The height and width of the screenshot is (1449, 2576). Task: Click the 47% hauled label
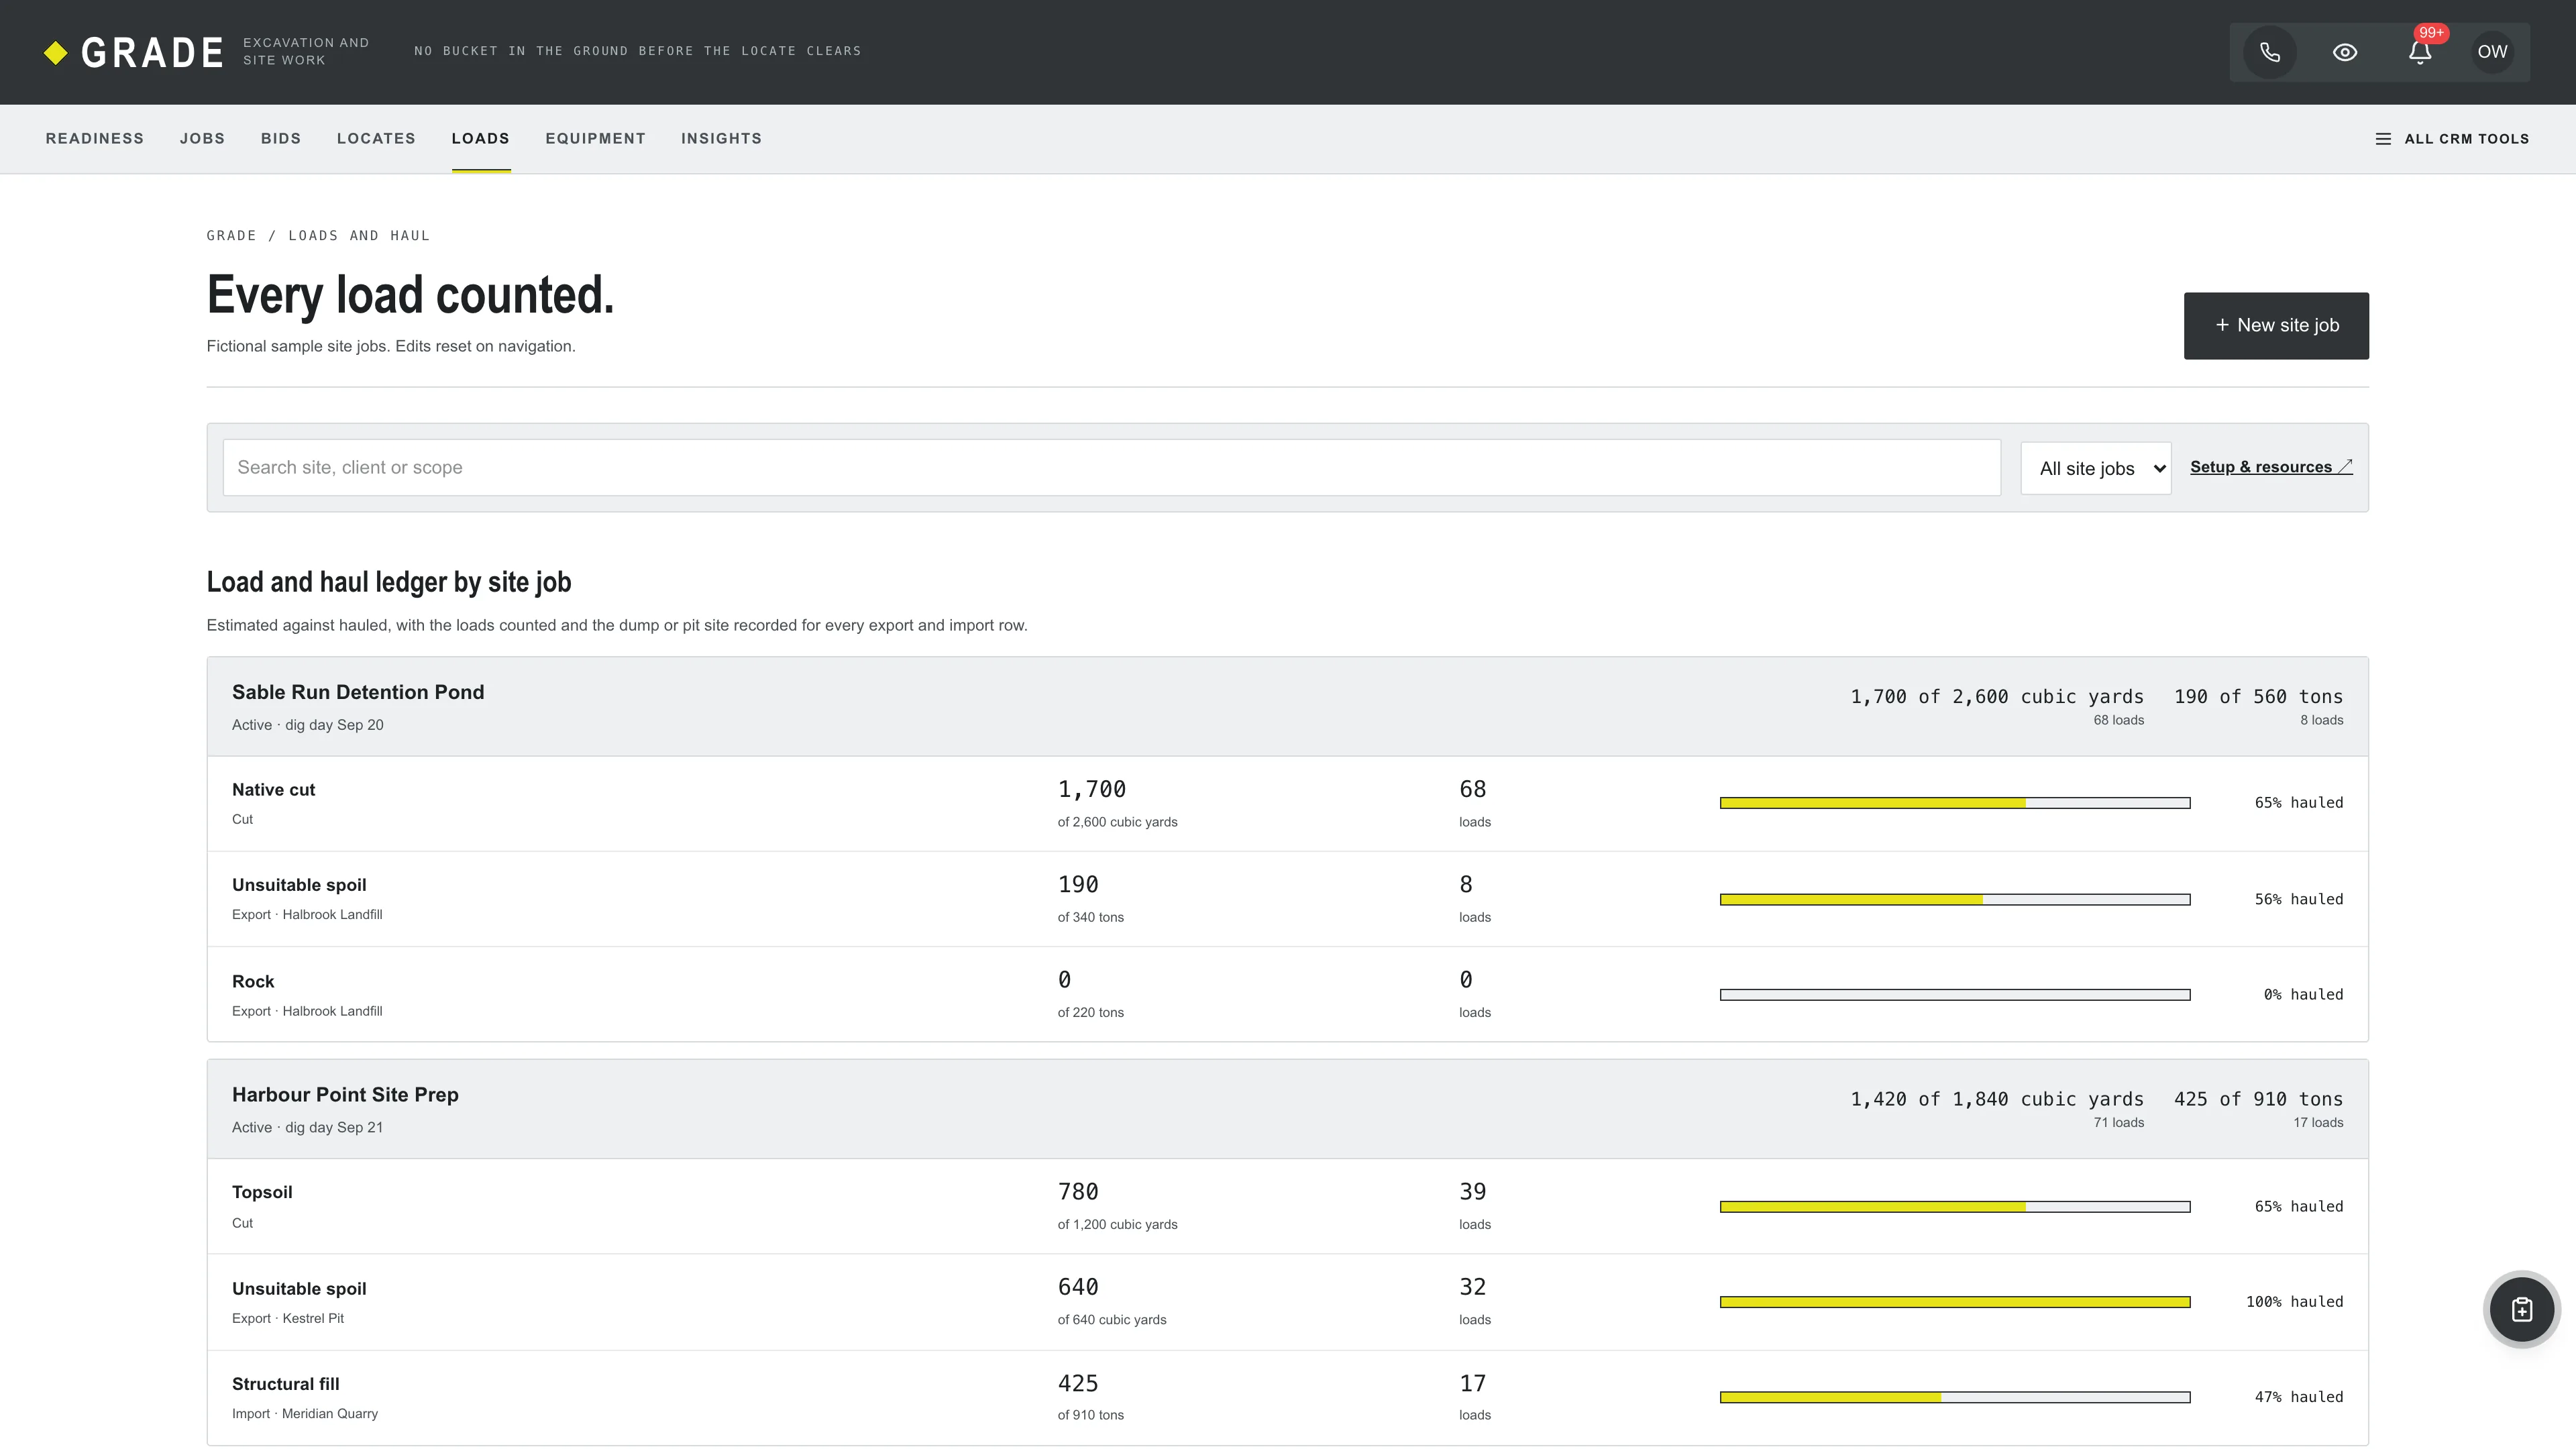[2299, 1397]
